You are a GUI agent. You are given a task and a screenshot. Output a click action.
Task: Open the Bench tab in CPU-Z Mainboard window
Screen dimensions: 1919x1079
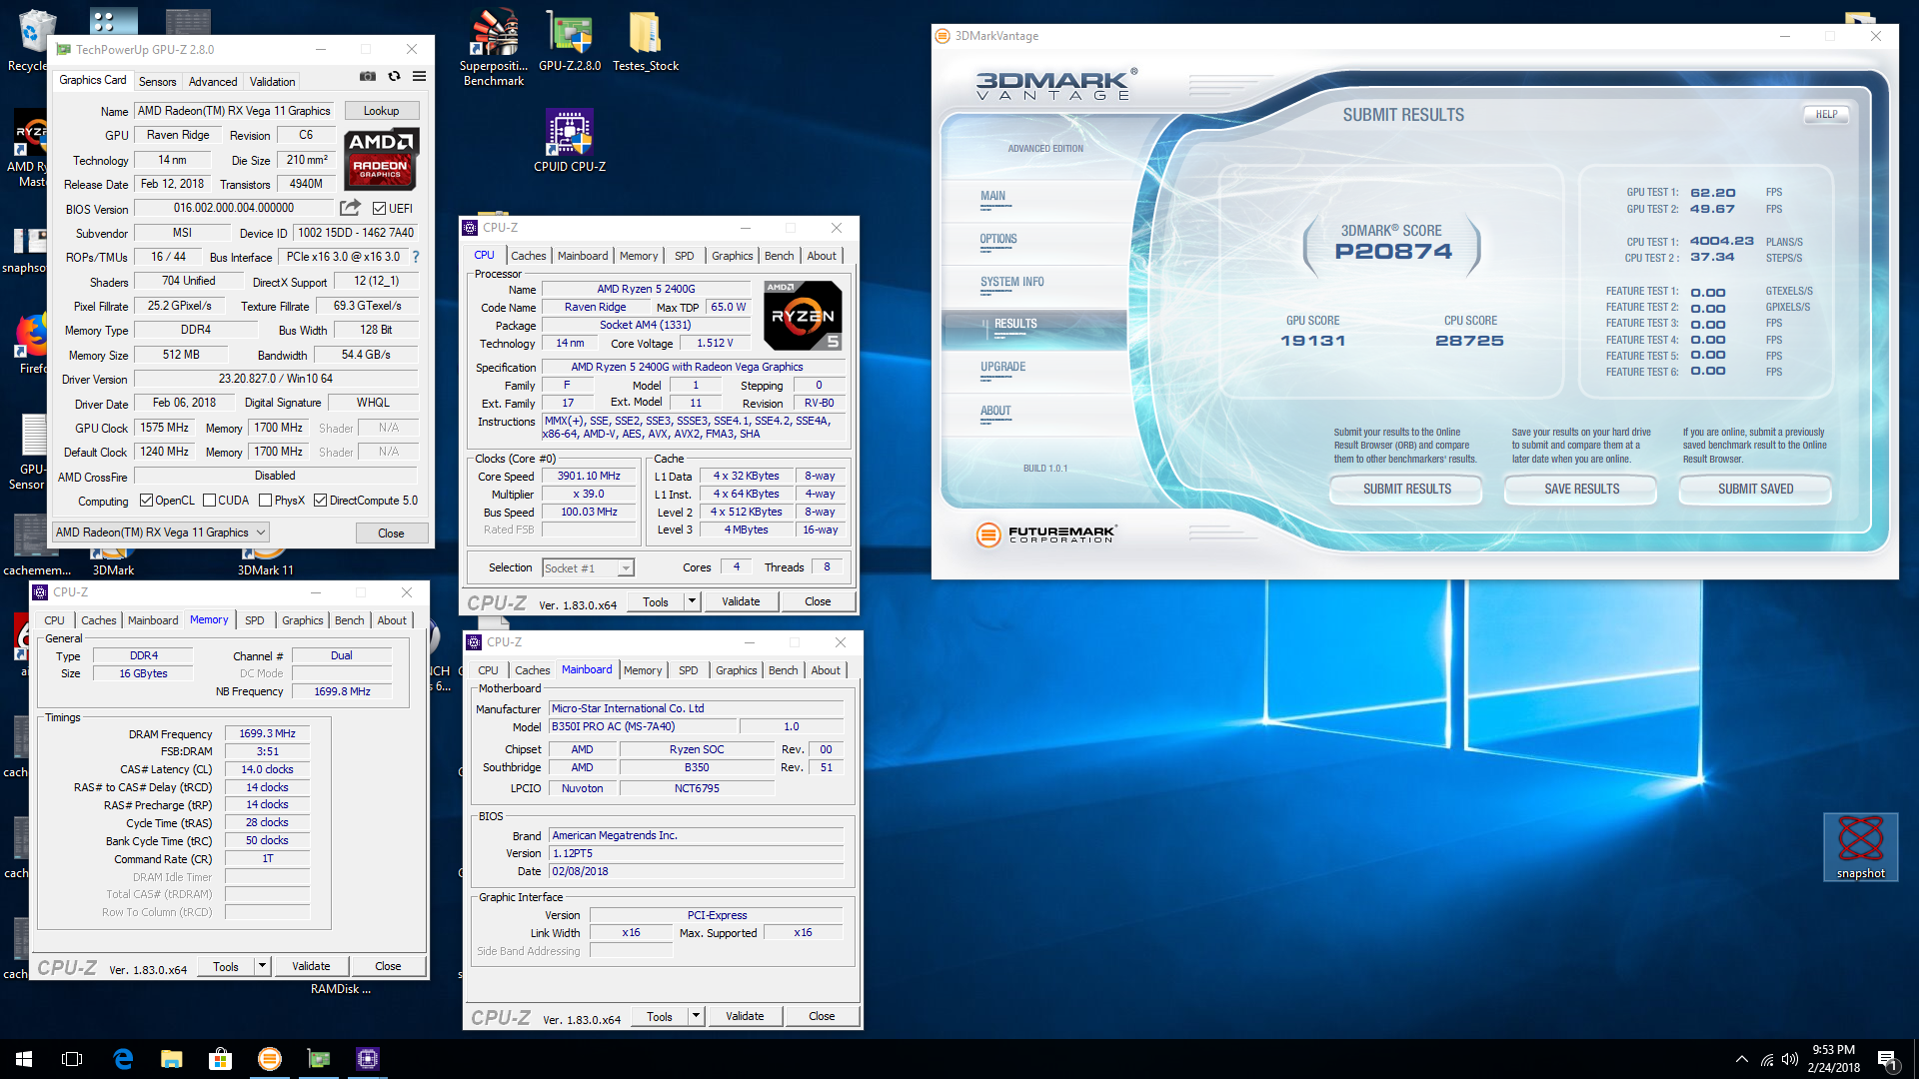tap(784, 670)
